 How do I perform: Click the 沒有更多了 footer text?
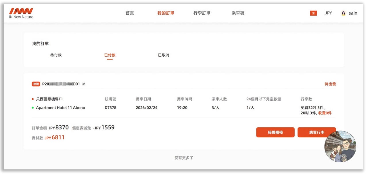tap(184, 158)
